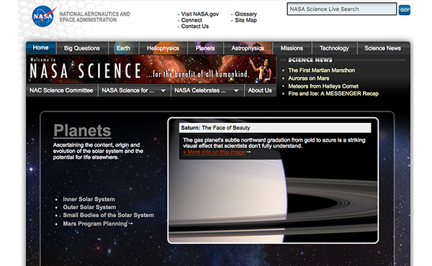Image resolution: width=432 pixels, height=266 pixels.
Task: Open the Outer Solar System link
Action: click(x=89, y=207)
